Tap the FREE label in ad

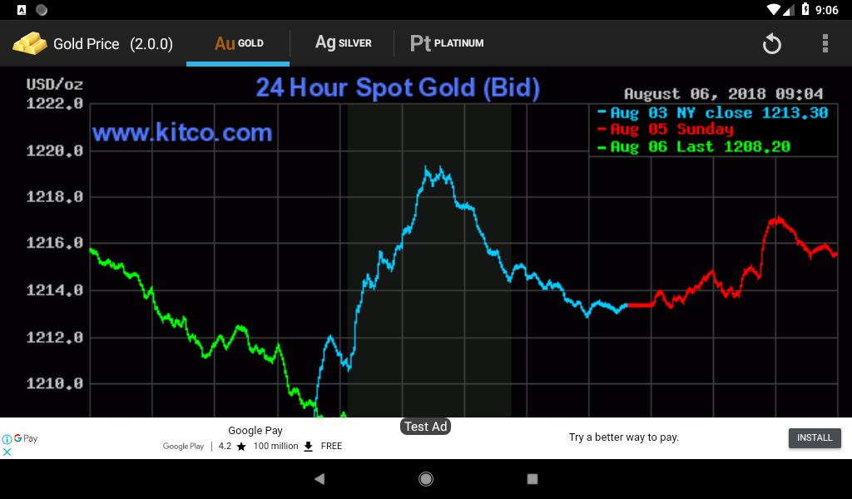[331, 447]
